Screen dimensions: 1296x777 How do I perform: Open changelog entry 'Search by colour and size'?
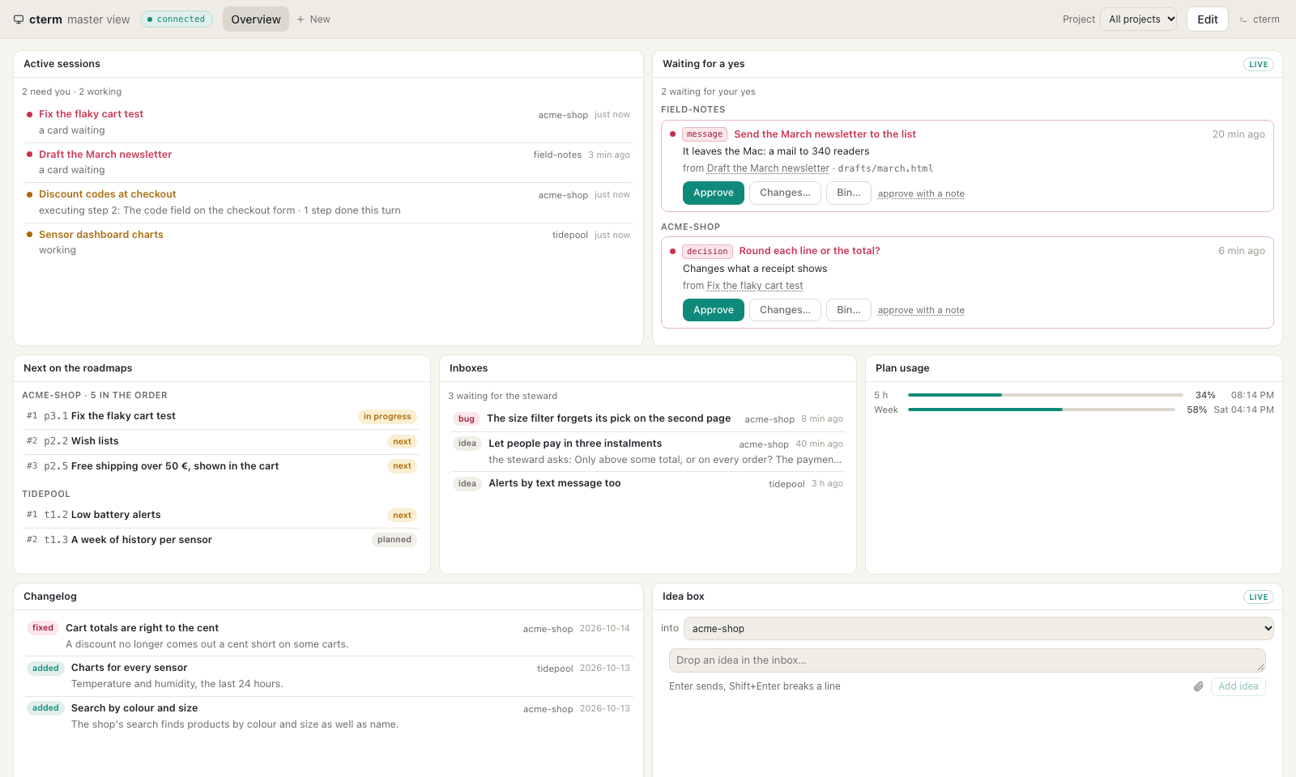[329, 716]
